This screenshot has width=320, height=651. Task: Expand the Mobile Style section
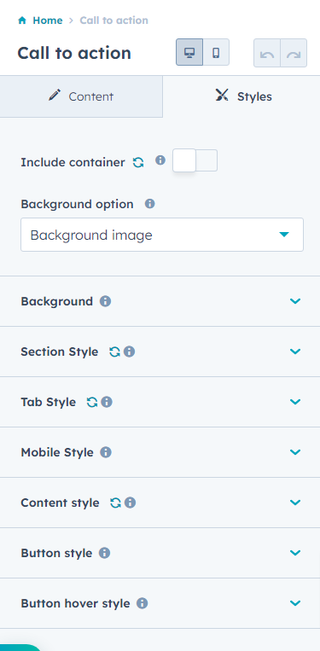160,452
